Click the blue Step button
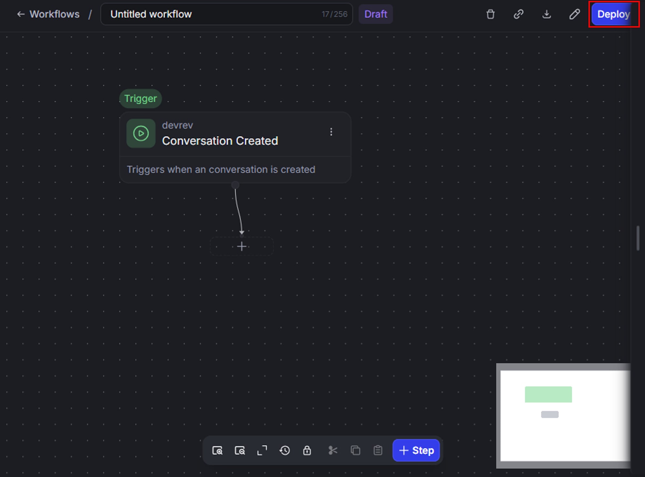 tap(416, 450)
